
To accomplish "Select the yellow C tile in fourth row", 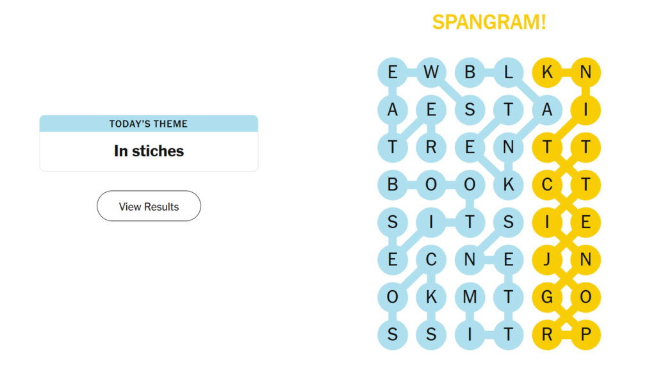I will 547,185.
